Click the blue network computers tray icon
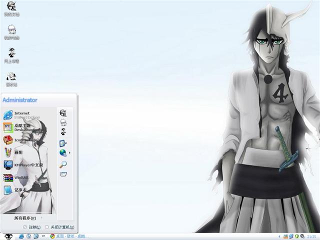Viewport: 320px width, 240px height. (x=291, y=236)
